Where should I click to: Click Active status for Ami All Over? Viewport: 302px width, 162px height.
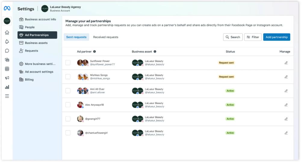(x=230, y=91)
